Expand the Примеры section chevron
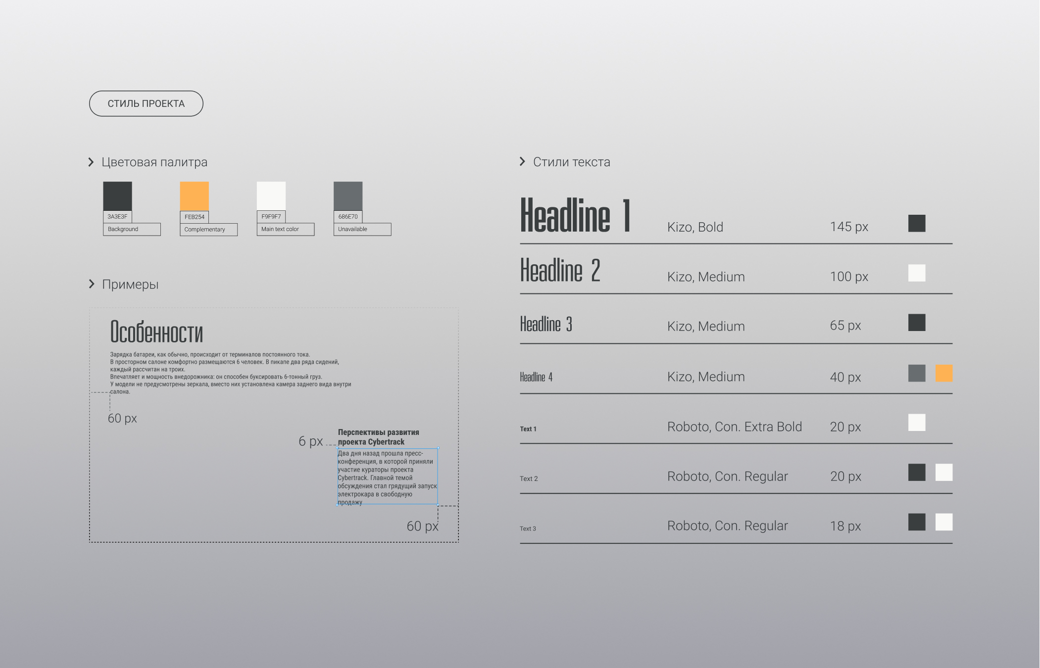The image size is (1040, 668). (92, 284)
